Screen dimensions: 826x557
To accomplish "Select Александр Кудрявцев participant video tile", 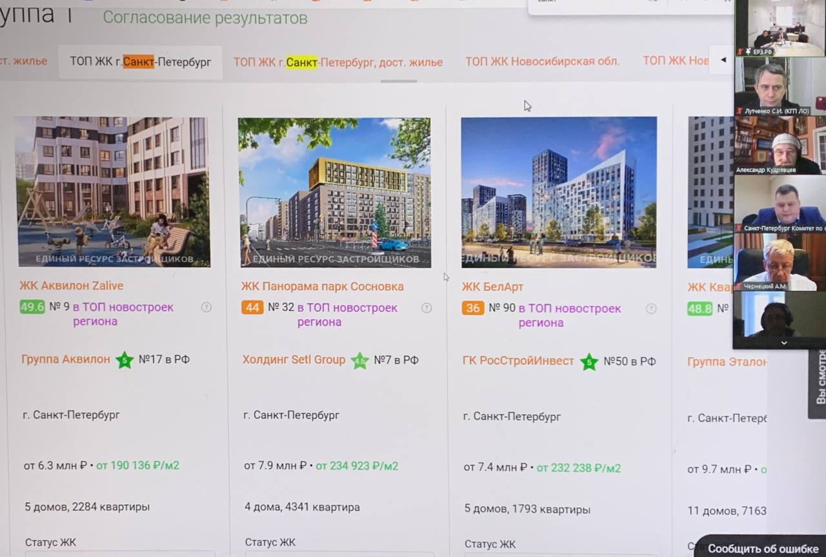I will [x=780, y=145].
